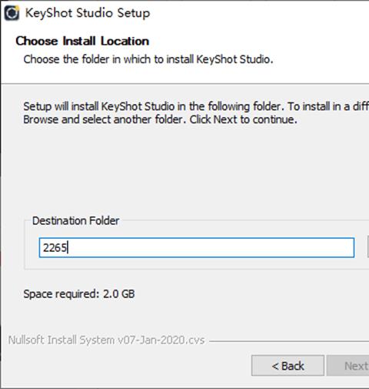Click the "v07-Jan-2020.cvs" version string
This screenshot has height=389, width=369.
click(x=161, y=340)
